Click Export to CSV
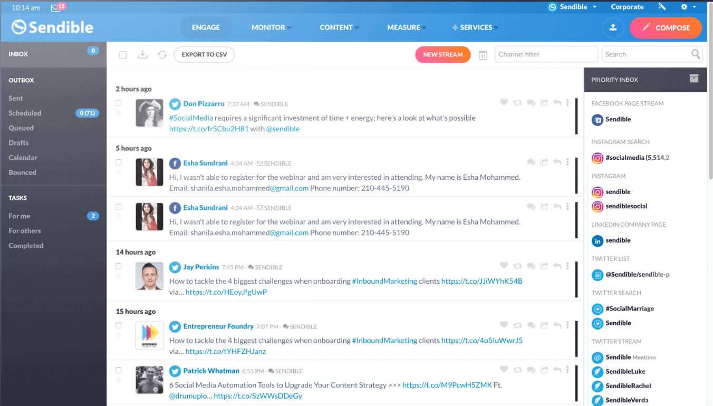This screenshot has height=406, width=713. [204, 54]
